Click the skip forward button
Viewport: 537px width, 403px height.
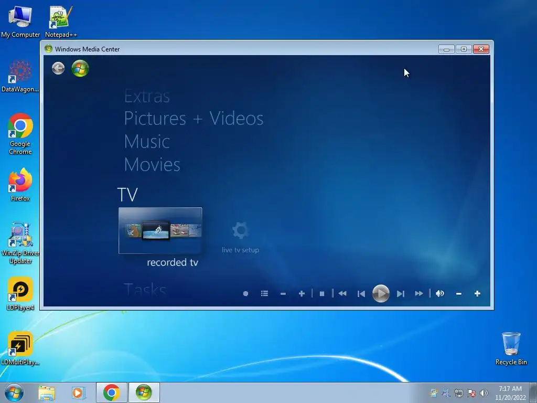tap(400, 294)
